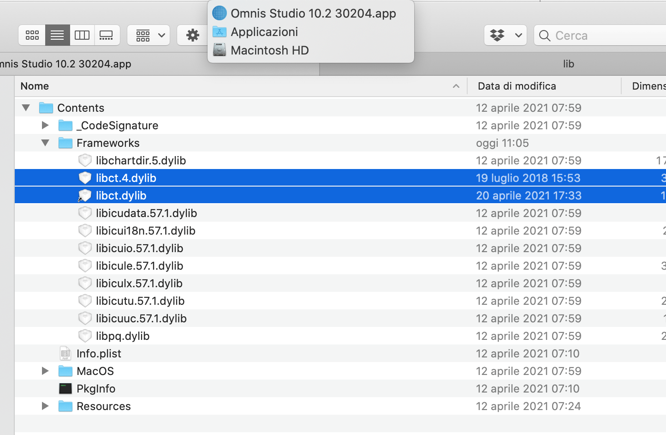Click the libicuuc.57.1.dylib file icon

[x=85, y=318]
